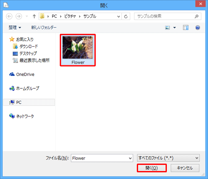Click the ファイル名 text field

pyautogui.click(x=102, y=158)
